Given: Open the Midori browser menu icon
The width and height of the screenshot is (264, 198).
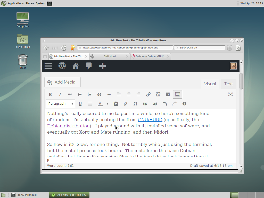Looking at the screenshot, I should 238,48.
